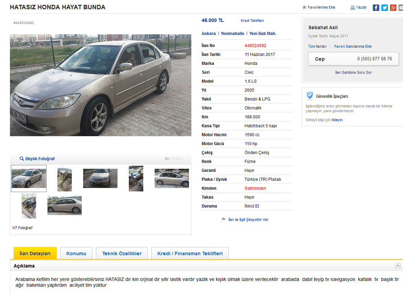View seller's Tüm İlanları
The width and height of the screenshot is (403, 295).
(317, 46)
